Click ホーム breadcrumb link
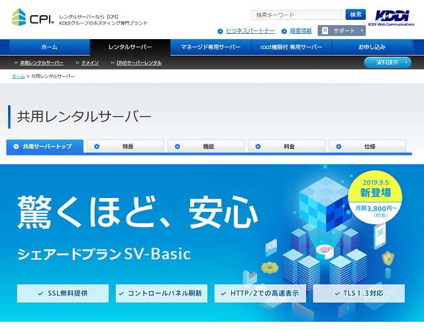The image size is (424, 329). 19,76
